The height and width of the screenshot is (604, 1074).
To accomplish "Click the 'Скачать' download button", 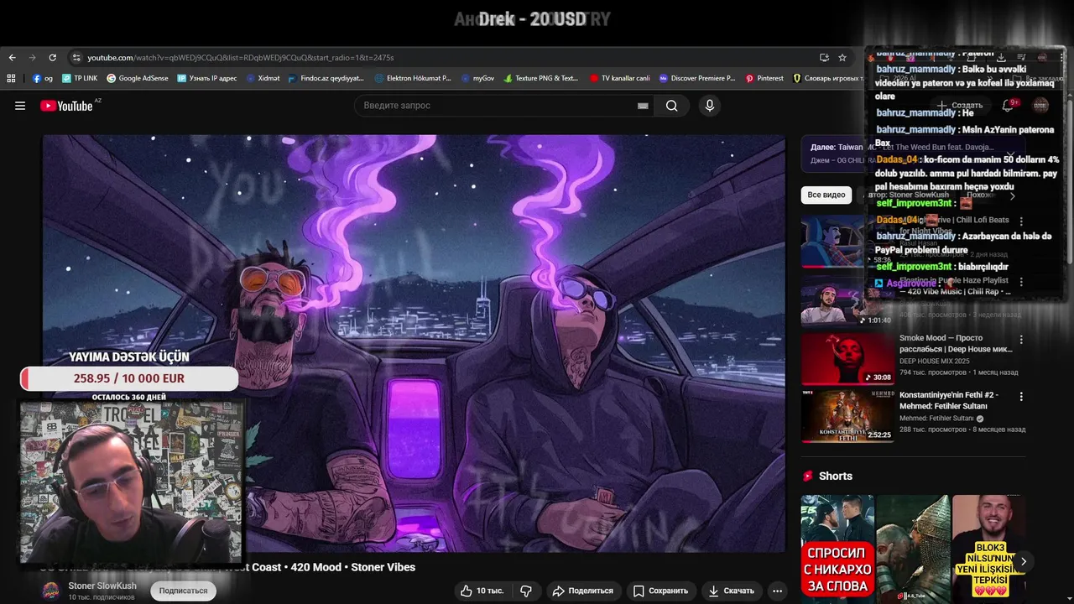I will (731, 591).
